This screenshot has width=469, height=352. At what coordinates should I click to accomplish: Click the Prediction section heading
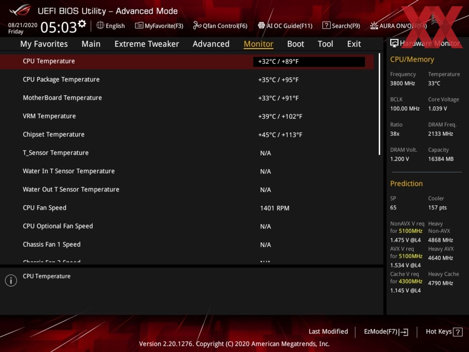click(406, 183)
